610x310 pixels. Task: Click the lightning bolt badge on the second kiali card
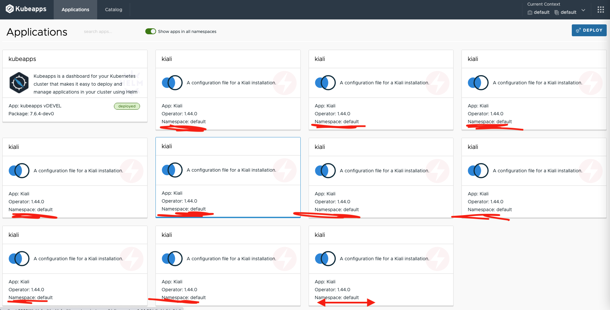438,83
